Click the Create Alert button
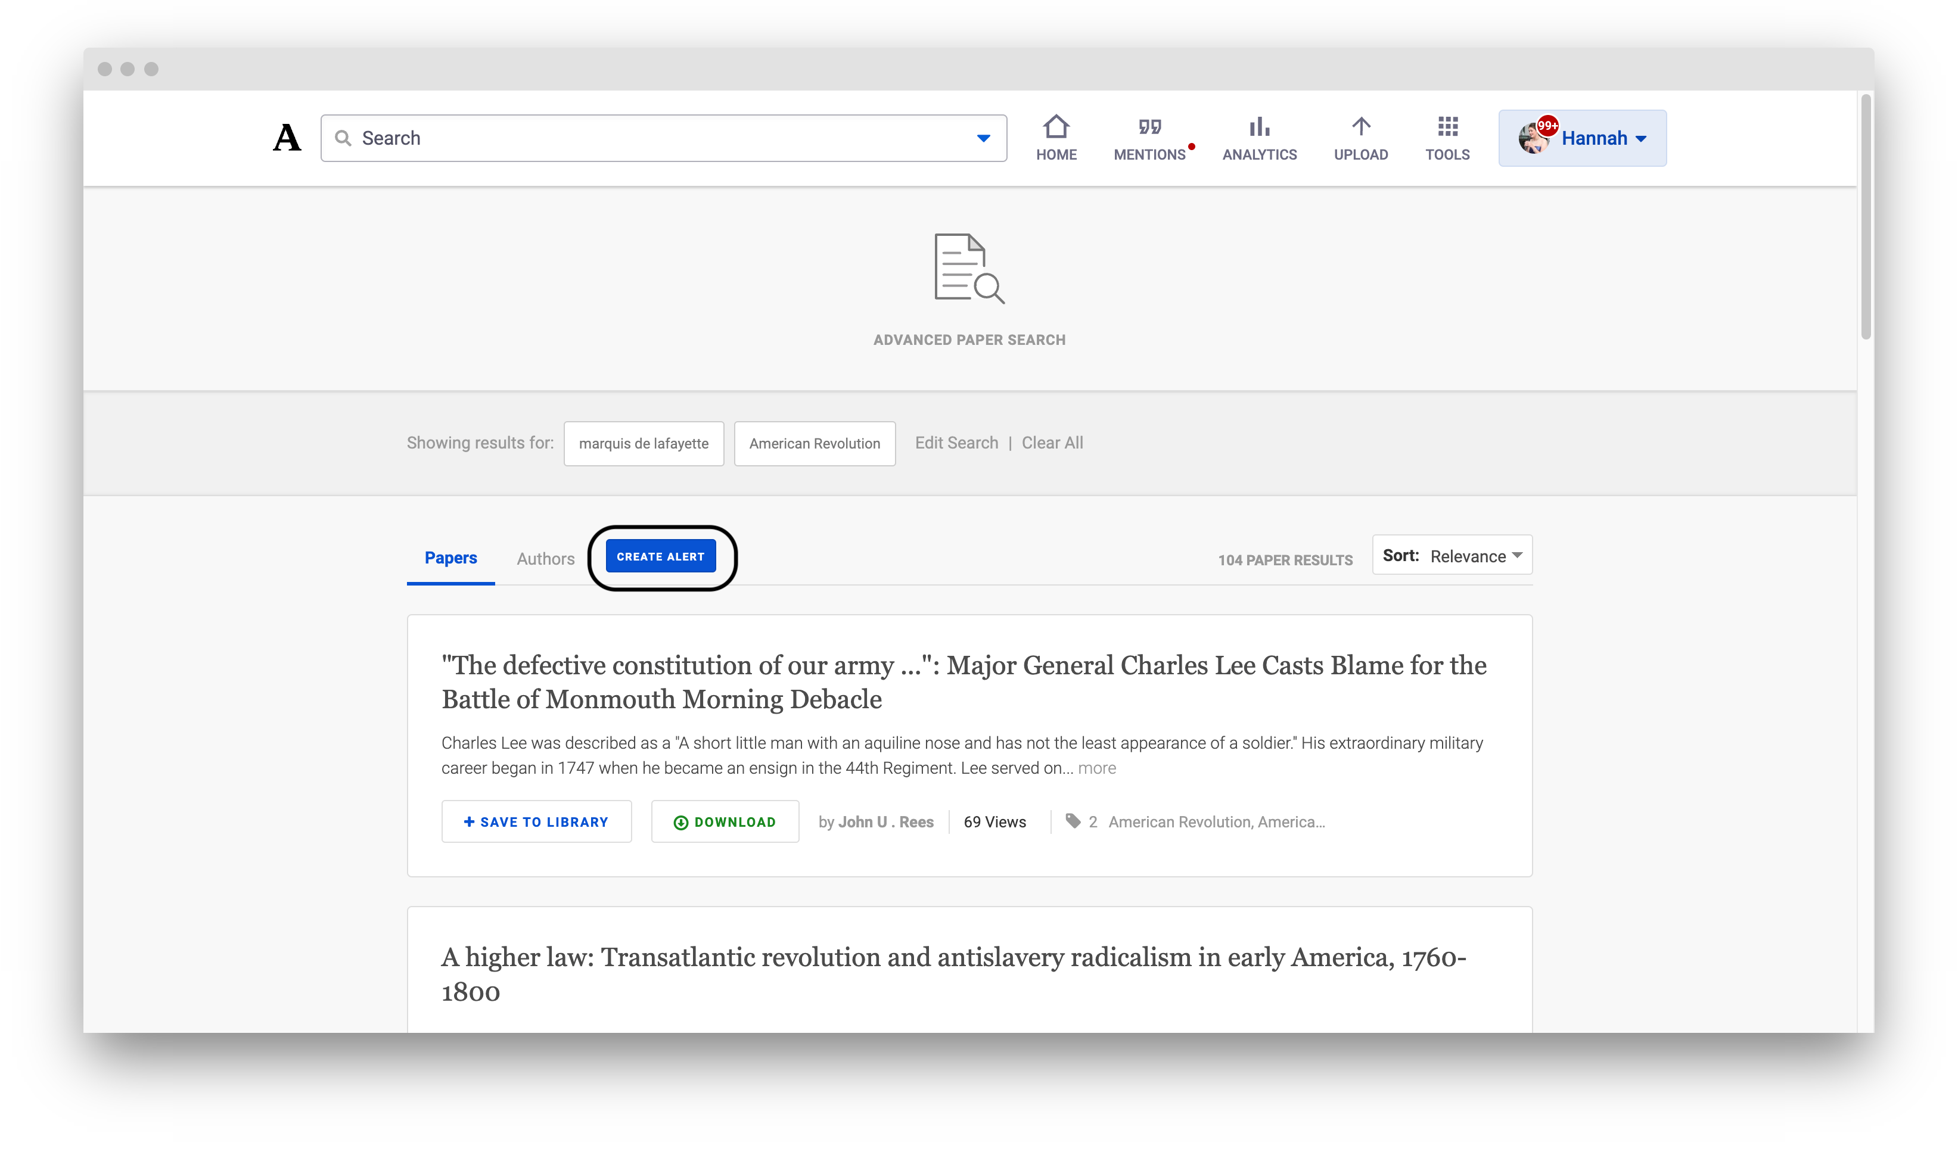This screenshot has height=1152, width=1958. (661, 555)
